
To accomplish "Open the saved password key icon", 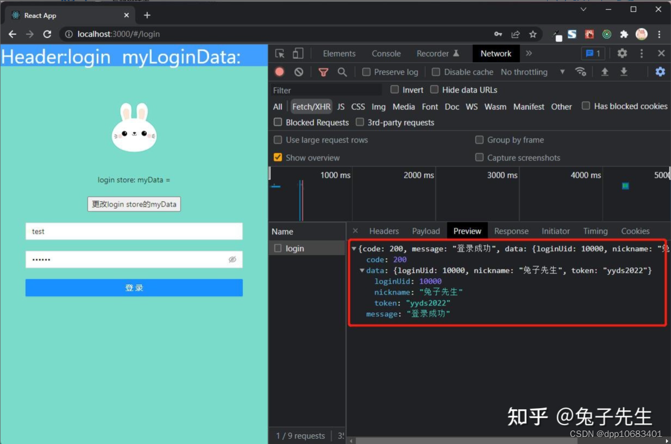I will click(x=498, y=34).
